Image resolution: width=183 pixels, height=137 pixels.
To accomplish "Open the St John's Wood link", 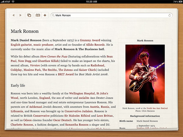I will (x=102, y=93).
